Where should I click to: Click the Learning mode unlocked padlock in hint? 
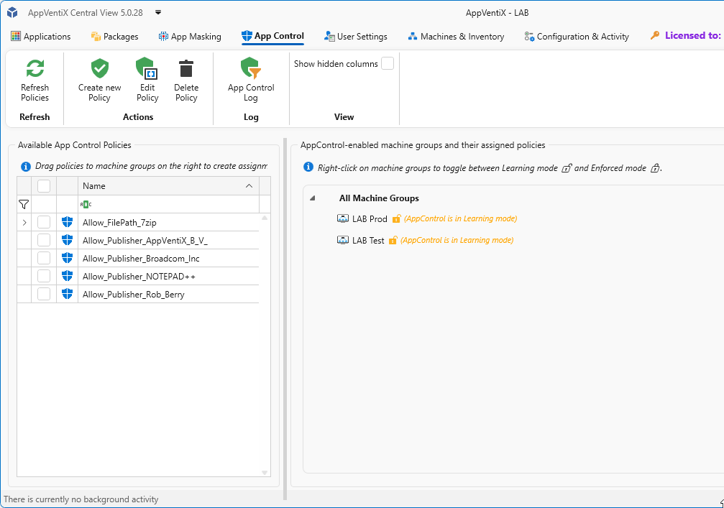click(x=566, y=168)
